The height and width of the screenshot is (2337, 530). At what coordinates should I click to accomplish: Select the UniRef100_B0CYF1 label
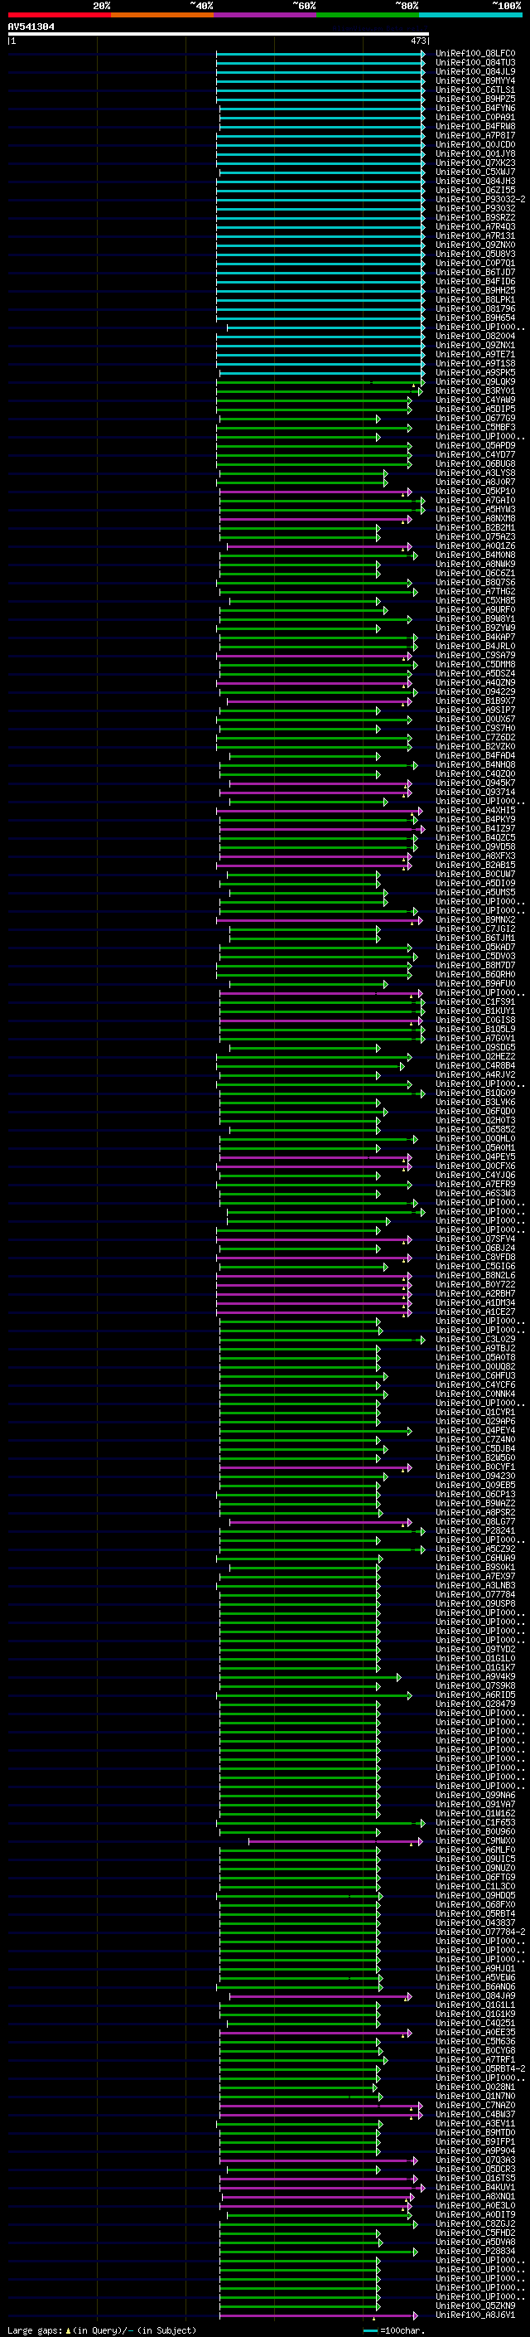[x=475, y=1467]
